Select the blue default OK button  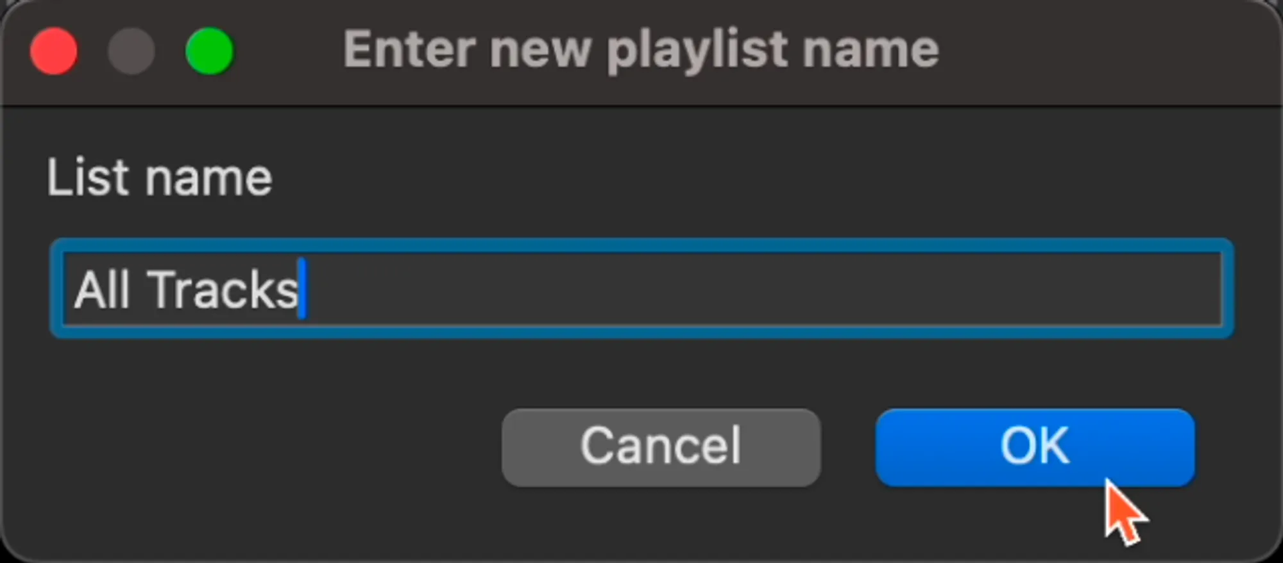point(1034,447)
